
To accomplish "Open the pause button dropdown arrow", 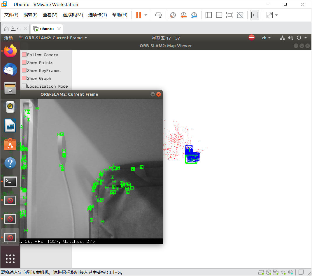I will 146,15.
